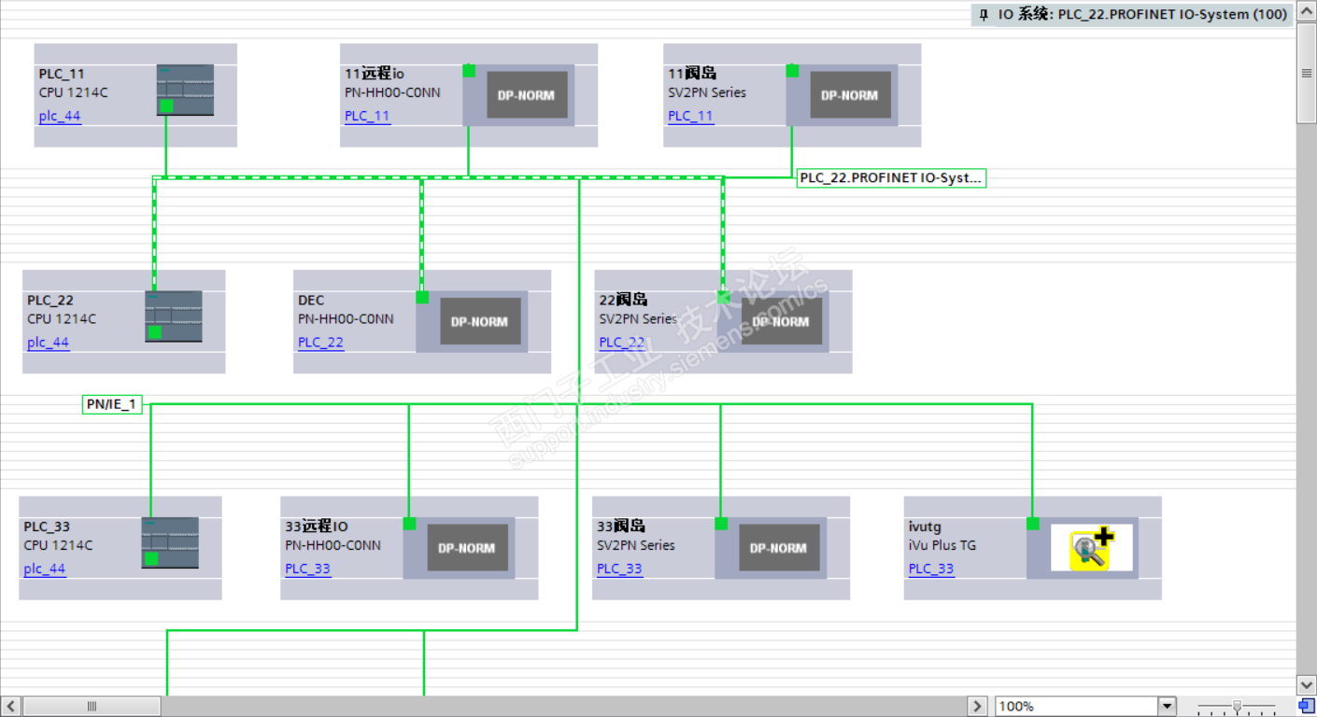This screenshot has width=1317, height=717.
Task: Select the green PROFINET port on PLC_11
Action: (166, 105)
